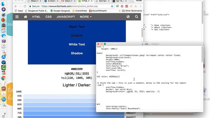Open the HTML menu in w3schools navbar

[x=36, y=17]
